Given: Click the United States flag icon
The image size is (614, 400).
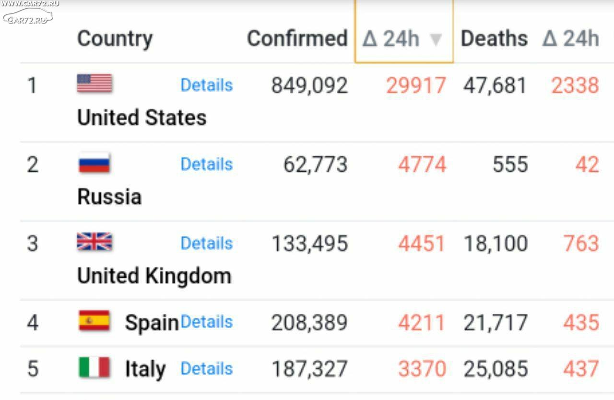Looking at the screenshot, I should 94,83.
